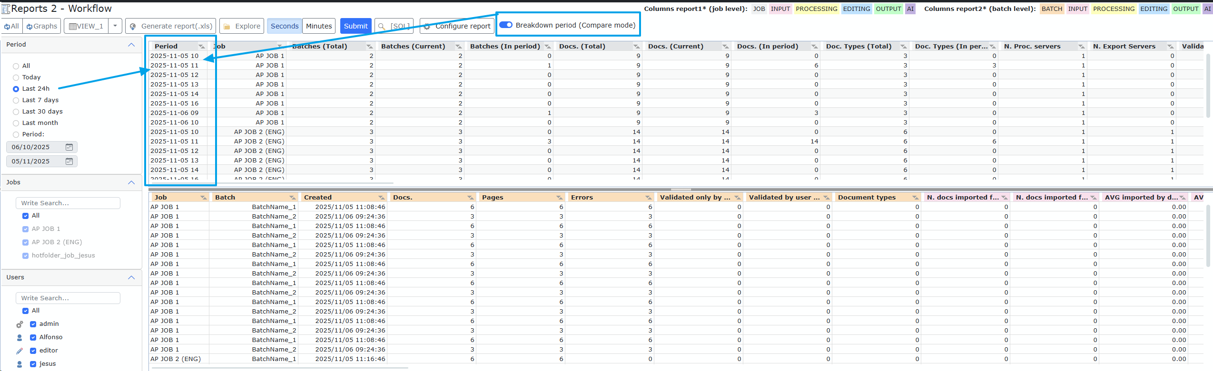Open the Graphs view
This screenshot has width=1213, height=371.
(42, 26)
